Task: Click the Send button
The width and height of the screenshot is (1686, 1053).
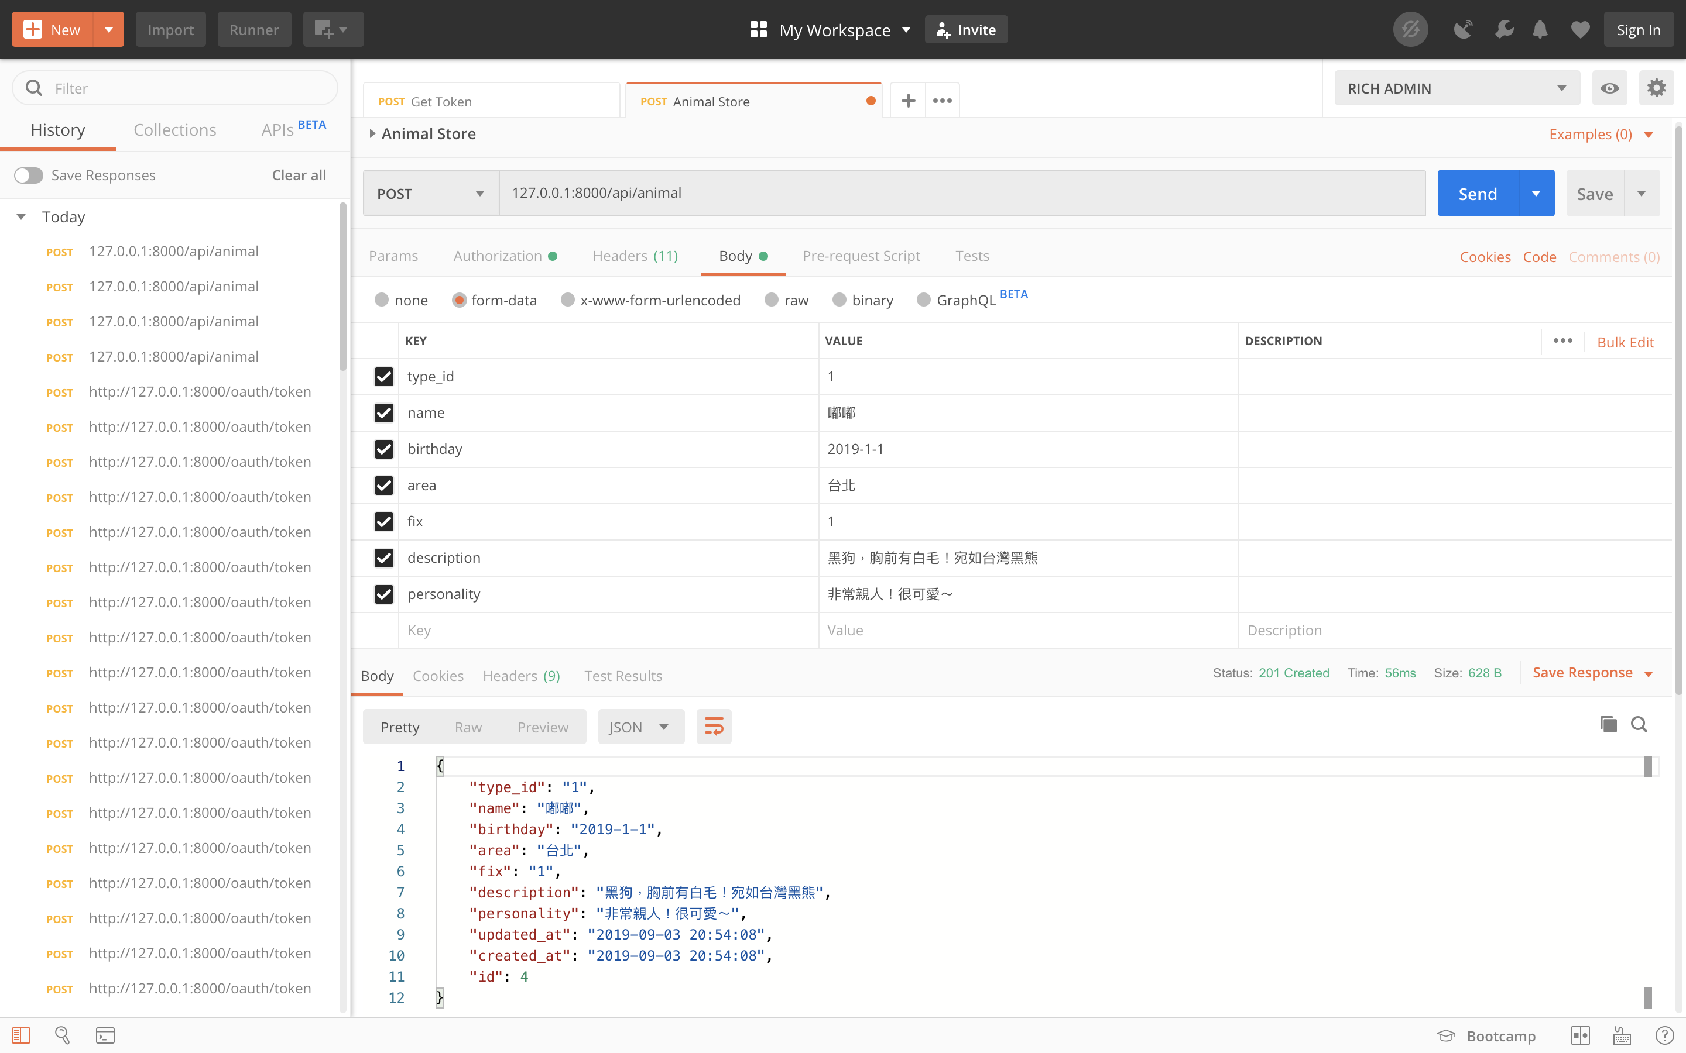Action: [1478, 193]
